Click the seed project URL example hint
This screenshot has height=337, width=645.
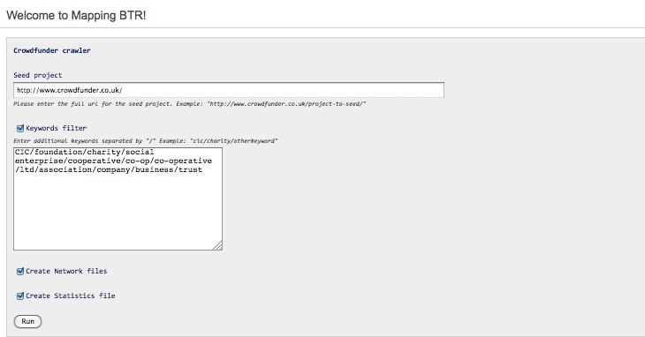[190, 104]
